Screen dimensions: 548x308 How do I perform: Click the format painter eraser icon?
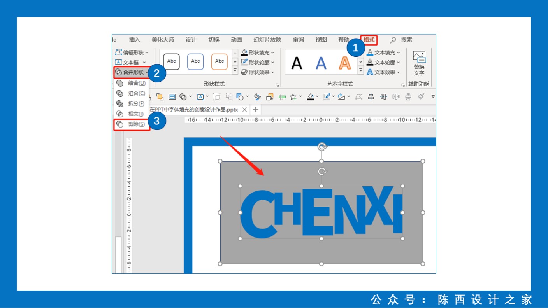click(x=257, y=97)
